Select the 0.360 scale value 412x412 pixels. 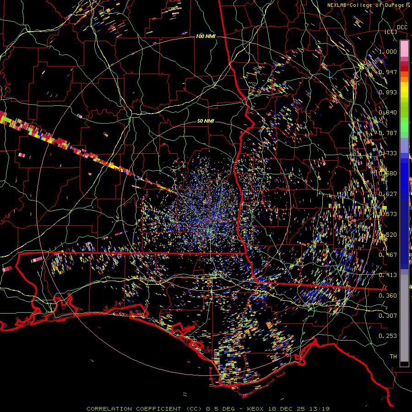tap(388, 296)
